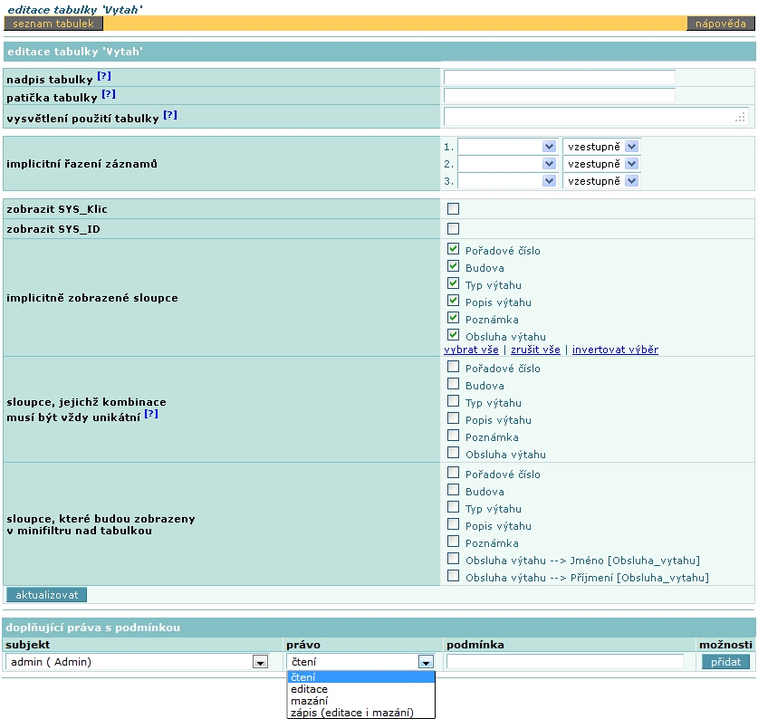Uncheck 'Obsluha výtahu' in implicitly displayed columns
The image size is (758, 719).
pyautogui.click(x=453, y=335)
